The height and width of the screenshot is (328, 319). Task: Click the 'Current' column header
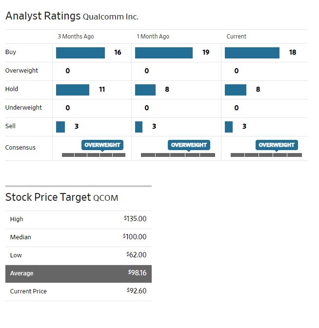point(237,37)
